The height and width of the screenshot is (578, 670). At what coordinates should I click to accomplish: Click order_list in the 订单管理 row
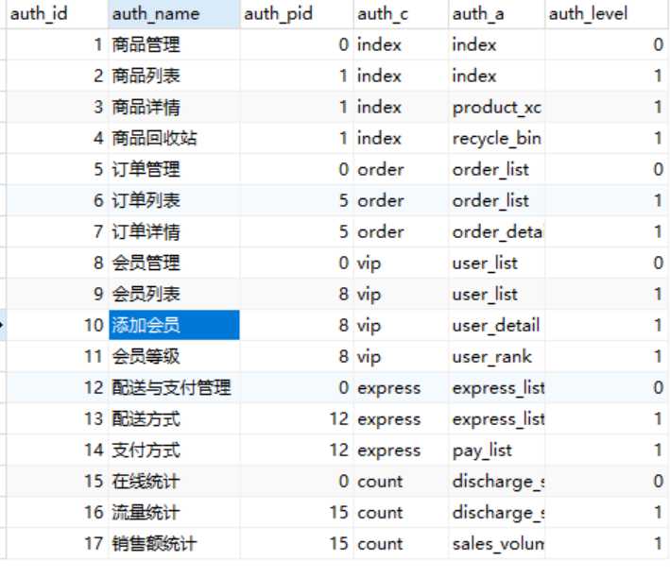coord(490,170)
